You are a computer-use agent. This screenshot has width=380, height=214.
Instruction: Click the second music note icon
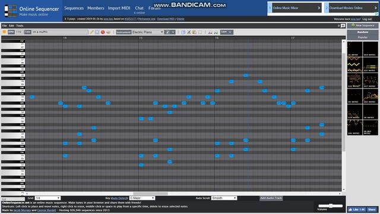[x=216, y=32]
